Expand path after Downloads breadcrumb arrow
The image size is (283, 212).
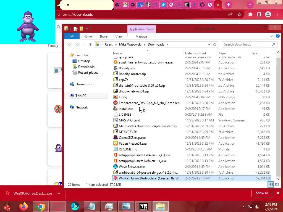167,44
